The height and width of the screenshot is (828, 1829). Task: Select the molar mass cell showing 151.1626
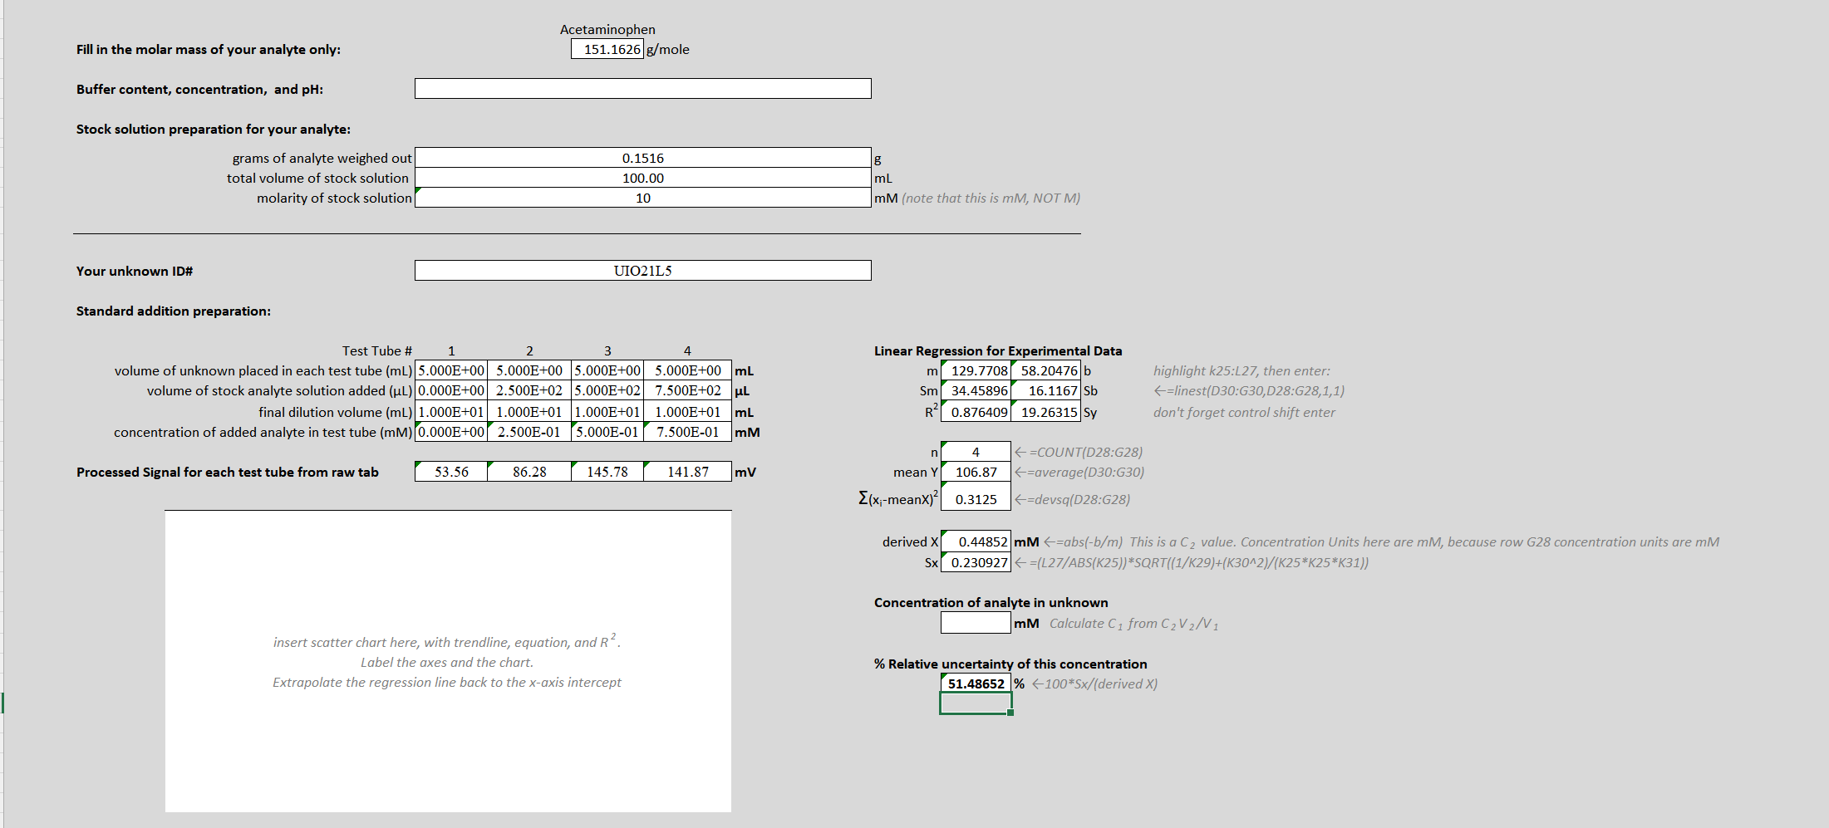click(607, 49)
